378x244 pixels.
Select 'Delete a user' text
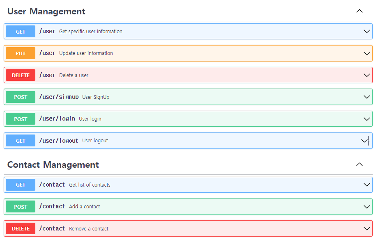[x=74, y=75]
